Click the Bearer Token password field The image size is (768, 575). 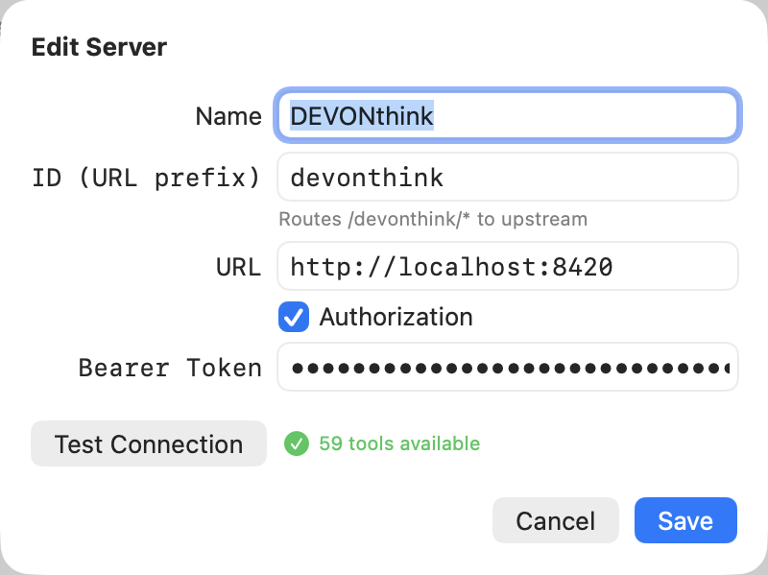point(508,368)
